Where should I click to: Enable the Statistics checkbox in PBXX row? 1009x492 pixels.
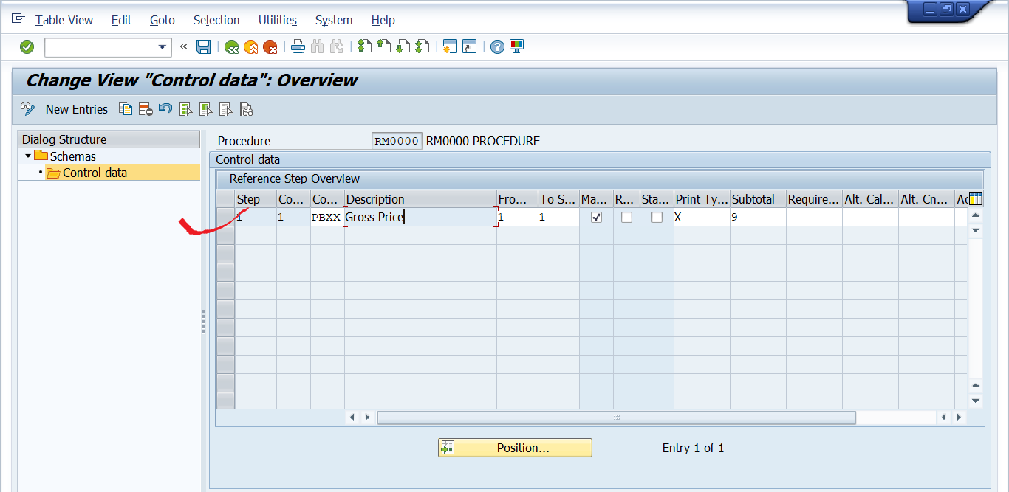click(657, 218)
